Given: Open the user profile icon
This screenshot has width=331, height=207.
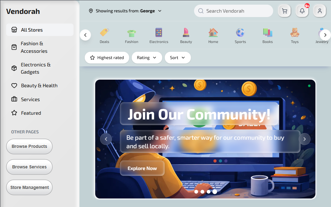Looking at the screenshot, I should point(320,11).
